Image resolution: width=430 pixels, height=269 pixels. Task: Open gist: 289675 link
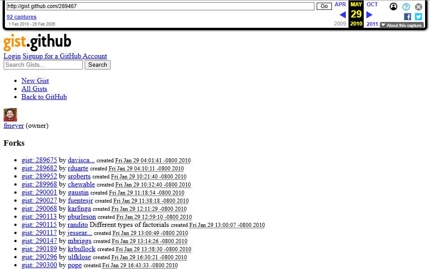[x=39, y=161]
